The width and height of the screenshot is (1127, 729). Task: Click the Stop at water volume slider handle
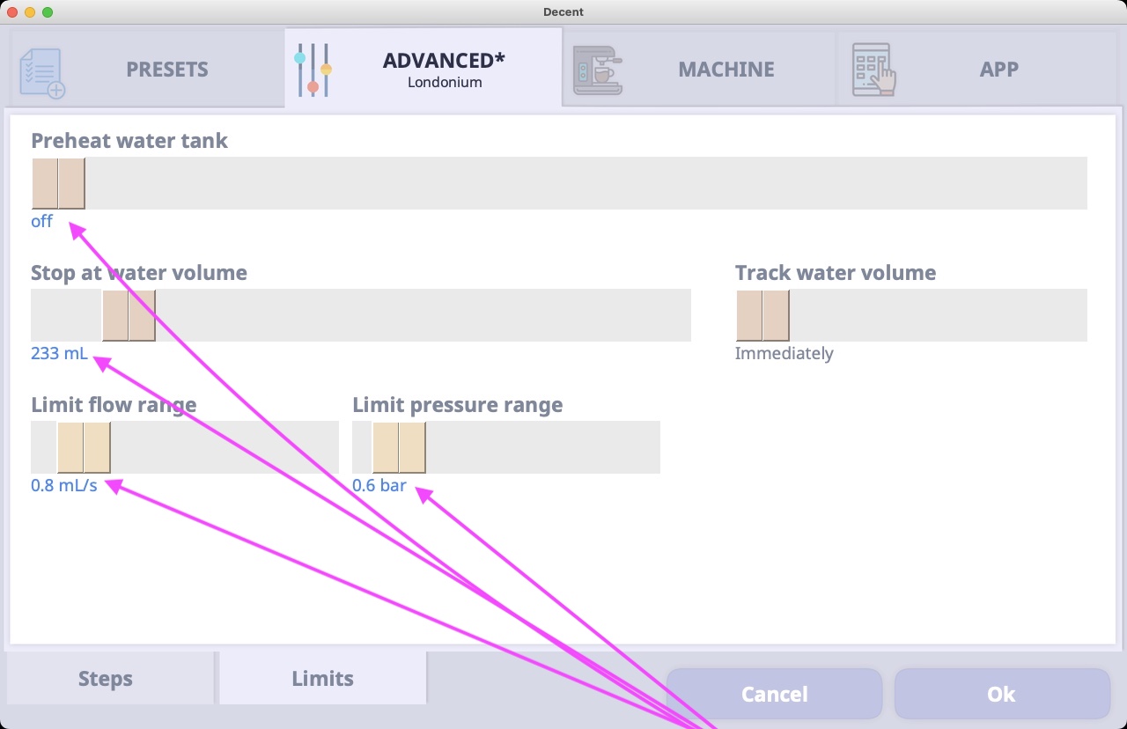tap(129, 315)
